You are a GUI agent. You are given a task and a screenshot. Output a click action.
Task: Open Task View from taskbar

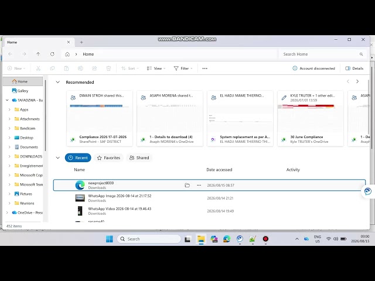click(x=187, y=239)
